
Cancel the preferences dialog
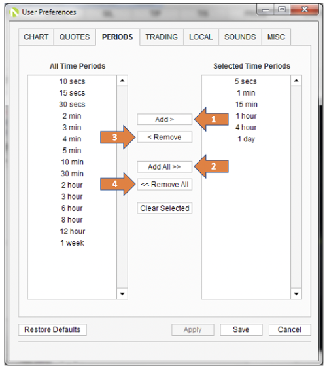coord(290,329)
